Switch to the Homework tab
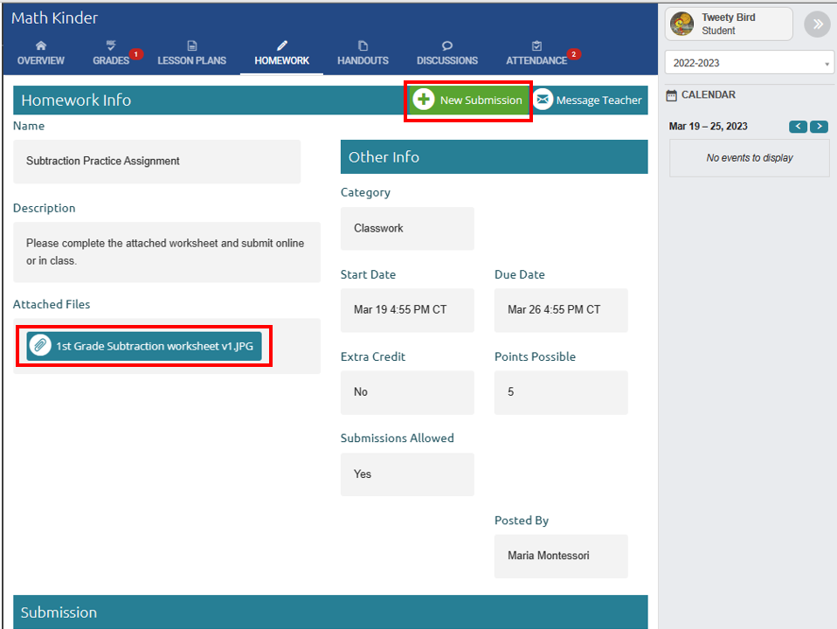837x629 pixels. pos(281,60)
